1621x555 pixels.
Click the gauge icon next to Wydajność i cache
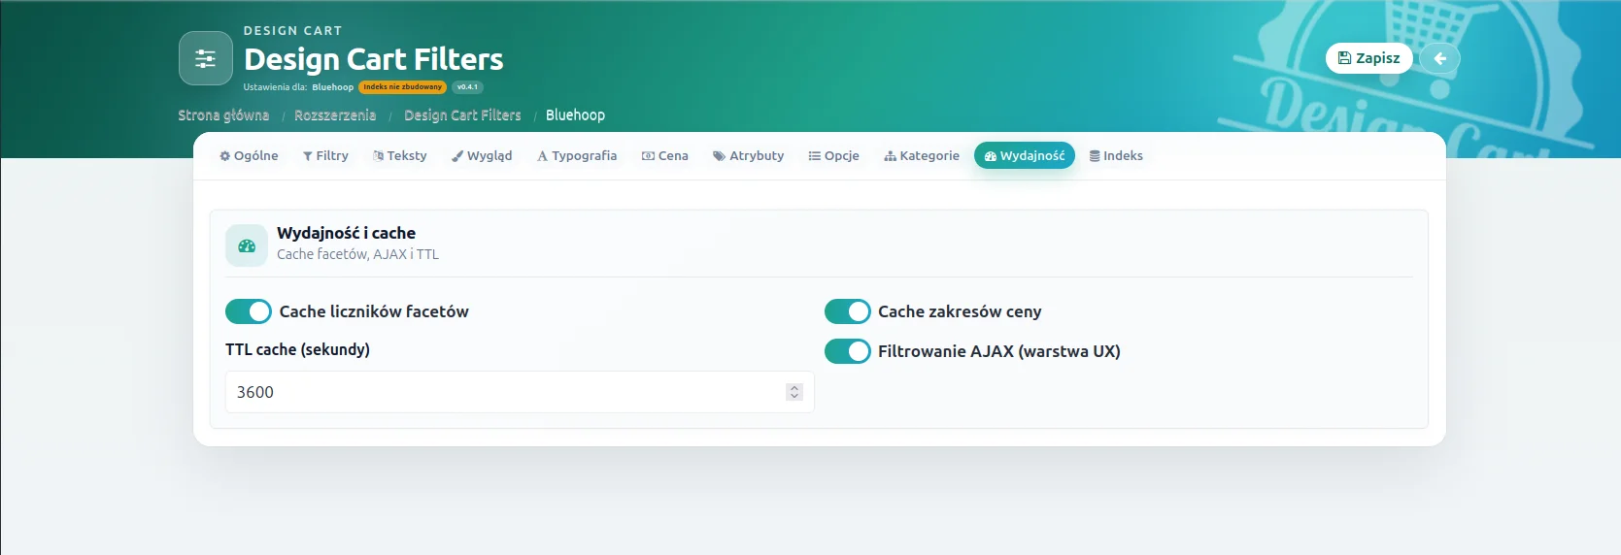click(247, 246)
